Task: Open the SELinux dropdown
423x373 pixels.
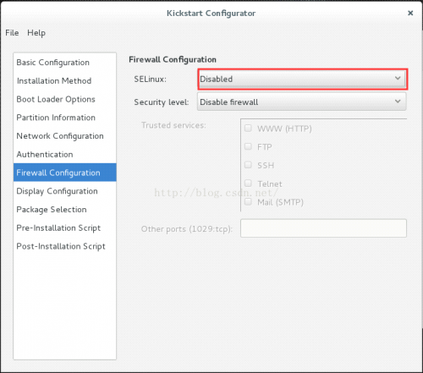Action: (x=302, y=79)
